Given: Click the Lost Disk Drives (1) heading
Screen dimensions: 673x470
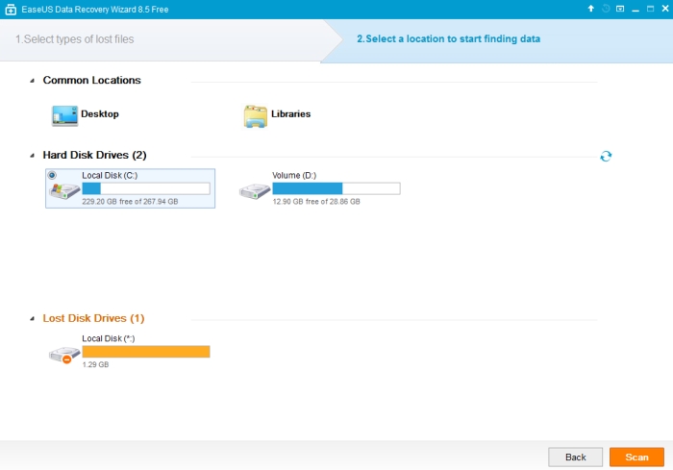Looking at the screenshot, I should pyautogui.click(x=93, y=318).
